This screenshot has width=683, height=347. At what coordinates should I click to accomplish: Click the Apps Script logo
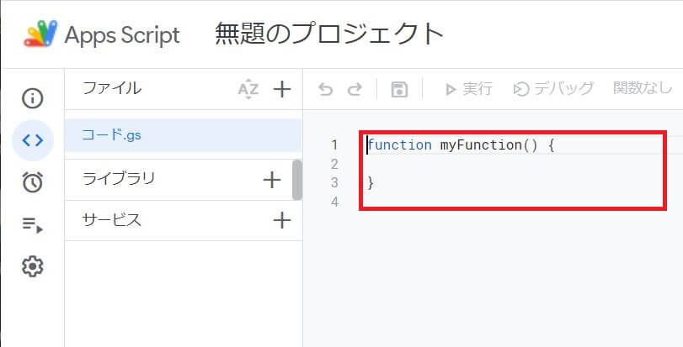(x=40, y=34)
